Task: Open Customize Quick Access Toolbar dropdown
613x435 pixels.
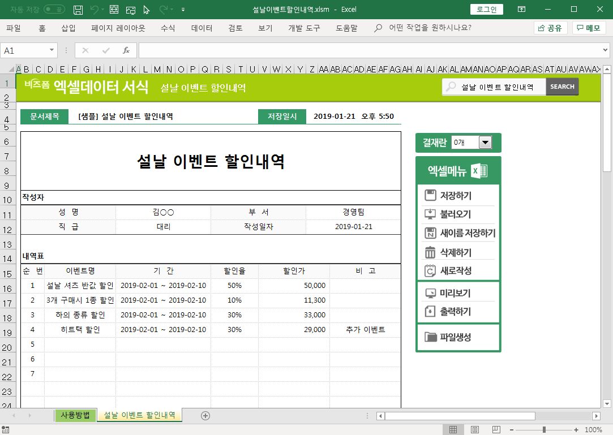Action: click(x=183, y=10)
